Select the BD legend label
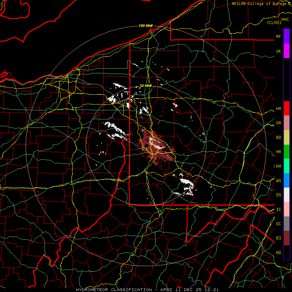Viewport: 292px width, 292px height. pyautogui.click(x=278, y=138)
